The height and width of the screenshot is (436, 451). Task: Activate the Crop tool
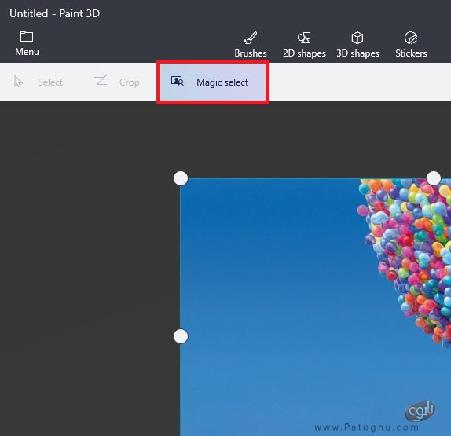[117, 82]
